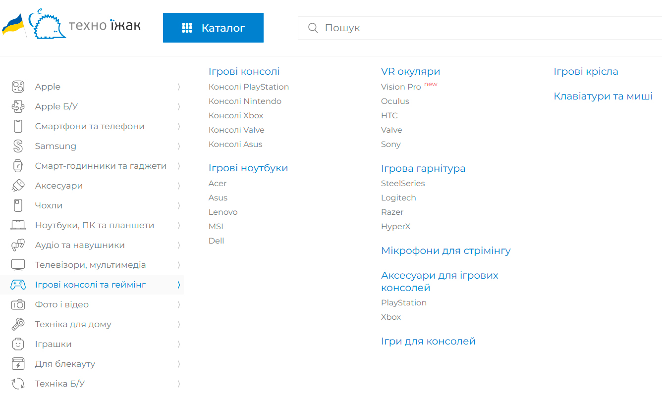The height and width of the screenshot is (395, 662).
Task: Open the Каталог button
Action: click(x=213, y=28)
